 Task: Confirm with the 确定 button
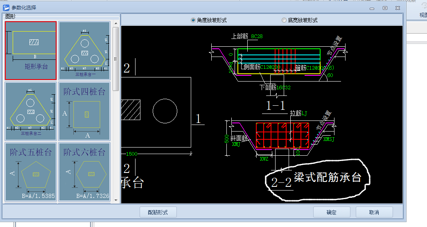pyautogui.click(x=332, y=212)
